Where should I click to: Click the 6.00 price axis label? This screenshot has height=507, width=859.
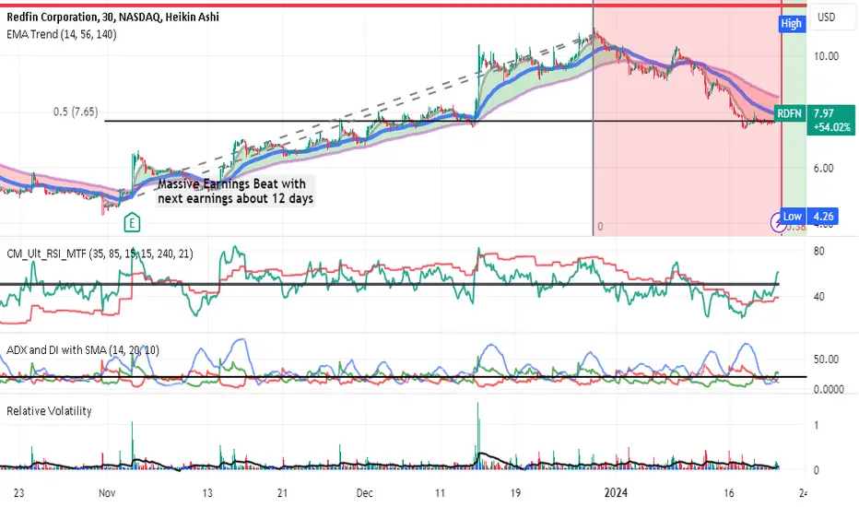pos(823,169)
